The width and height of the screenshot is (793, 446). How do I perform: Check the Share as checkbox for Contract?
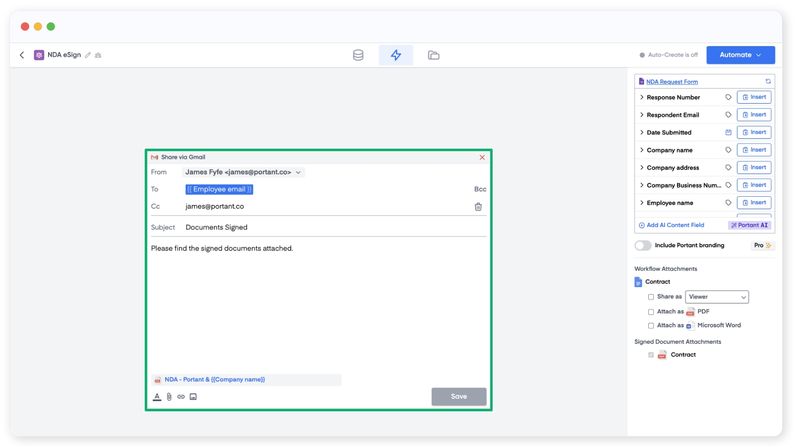coord(651,297)
